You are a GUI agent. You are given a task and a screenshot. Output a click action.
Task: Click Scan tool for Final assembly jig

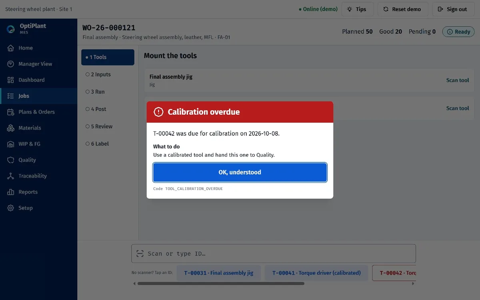tap(458, 80)
